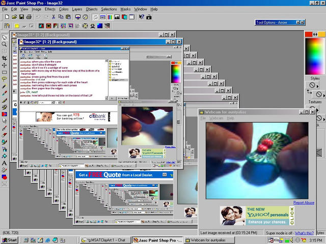The width and height of the screenshot is (326, 244).
Task: Click the context Help arrow icon
Action: tap(142, 17)
